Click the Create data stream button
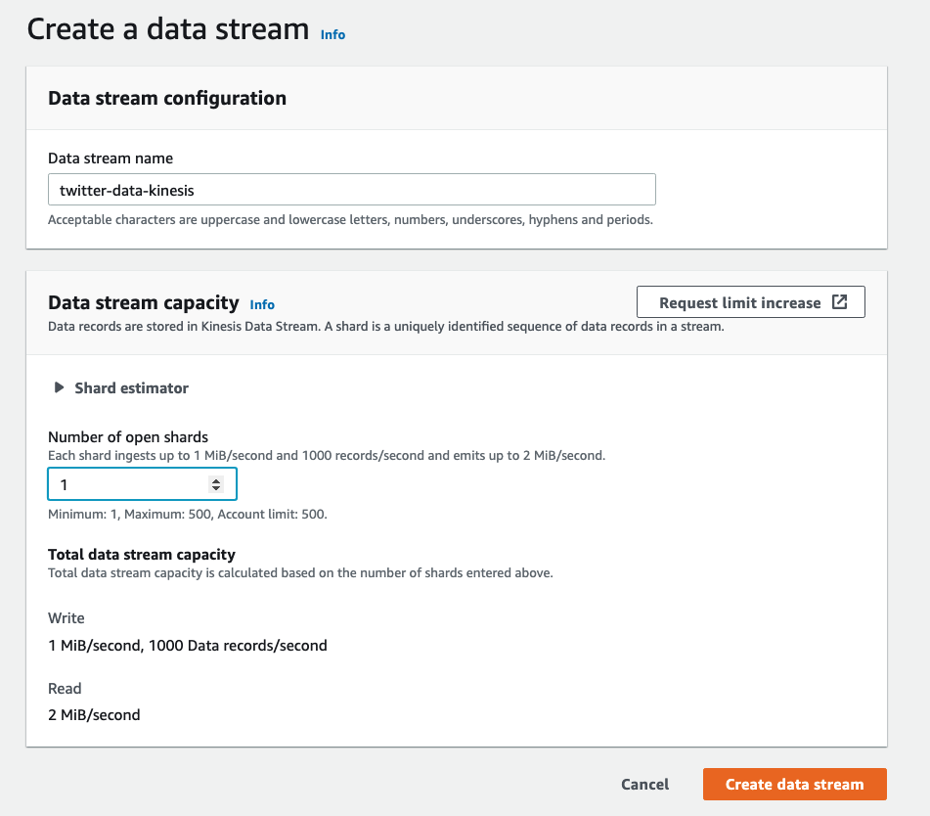Image resolution: width=930 pixels, height=816 pixels. pyautogui.click(x=795, y=784)
